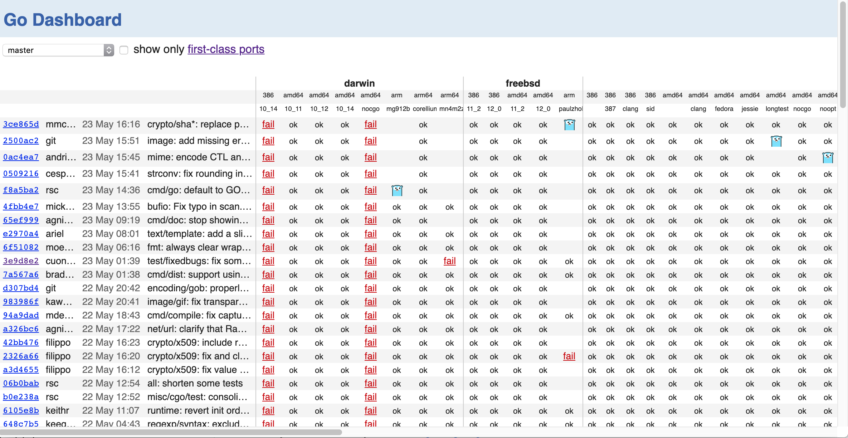Open commit 6f51082
848x438 pixels.
coord(21,247)
